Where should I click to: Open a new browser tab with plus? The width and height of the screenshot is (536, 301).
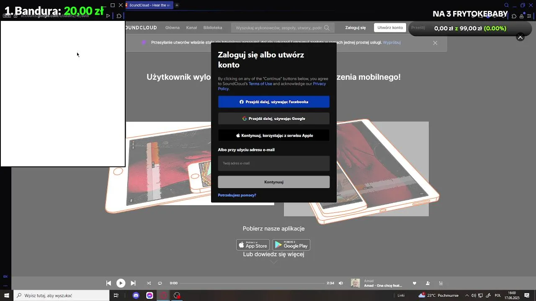point(177,5)
